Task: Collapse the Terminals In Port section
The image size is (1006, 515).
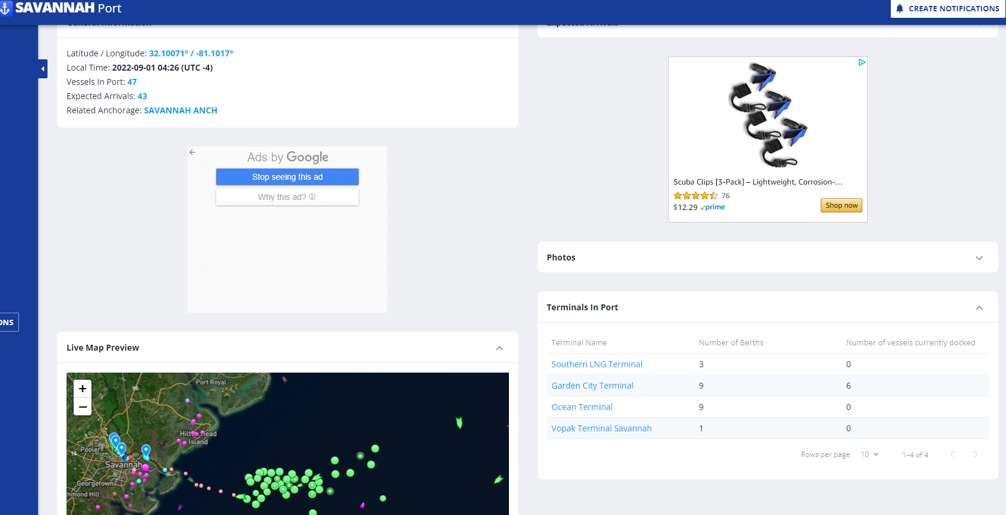Action: tap(979, 307)
